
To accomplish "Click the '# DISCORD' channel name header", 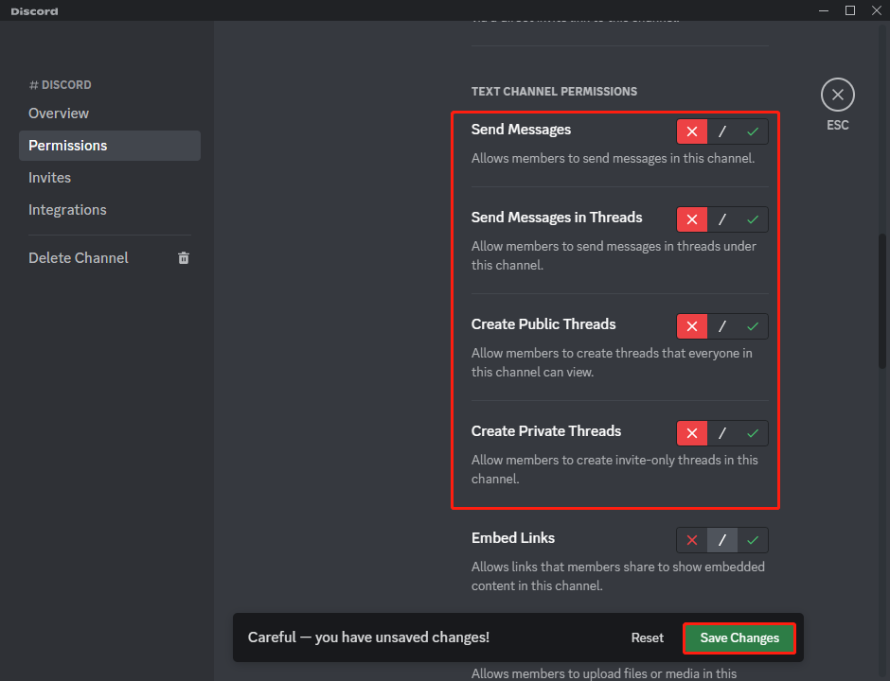I will click(x=61, y=85).
